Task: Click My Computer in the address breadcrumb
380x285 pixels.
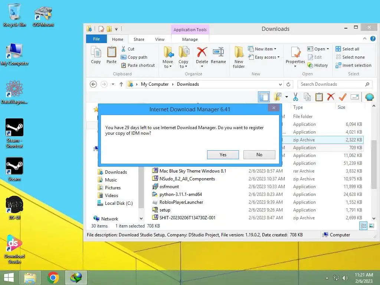Action: [x=155, y=84]
